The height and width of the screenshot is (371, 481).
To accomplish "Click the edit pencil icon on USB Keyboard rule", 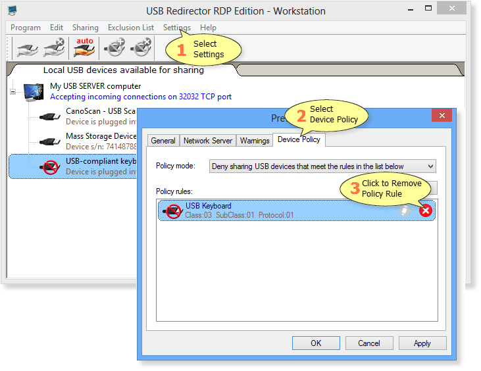I will (405, 210).
